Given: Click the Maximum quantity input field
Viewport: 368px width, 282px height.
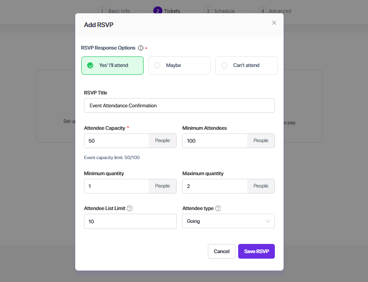Looking at the screenshot, I should pos(215,186).
